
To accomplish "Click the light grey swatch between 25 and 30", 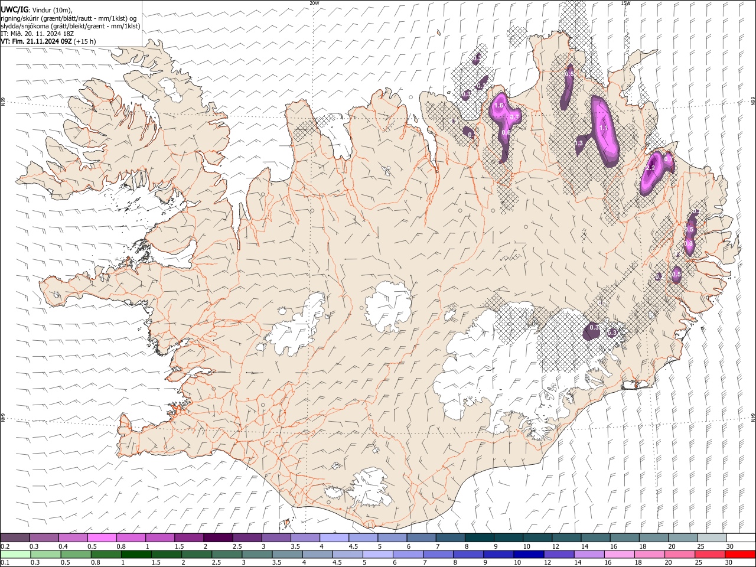I will tap(711, 537).
